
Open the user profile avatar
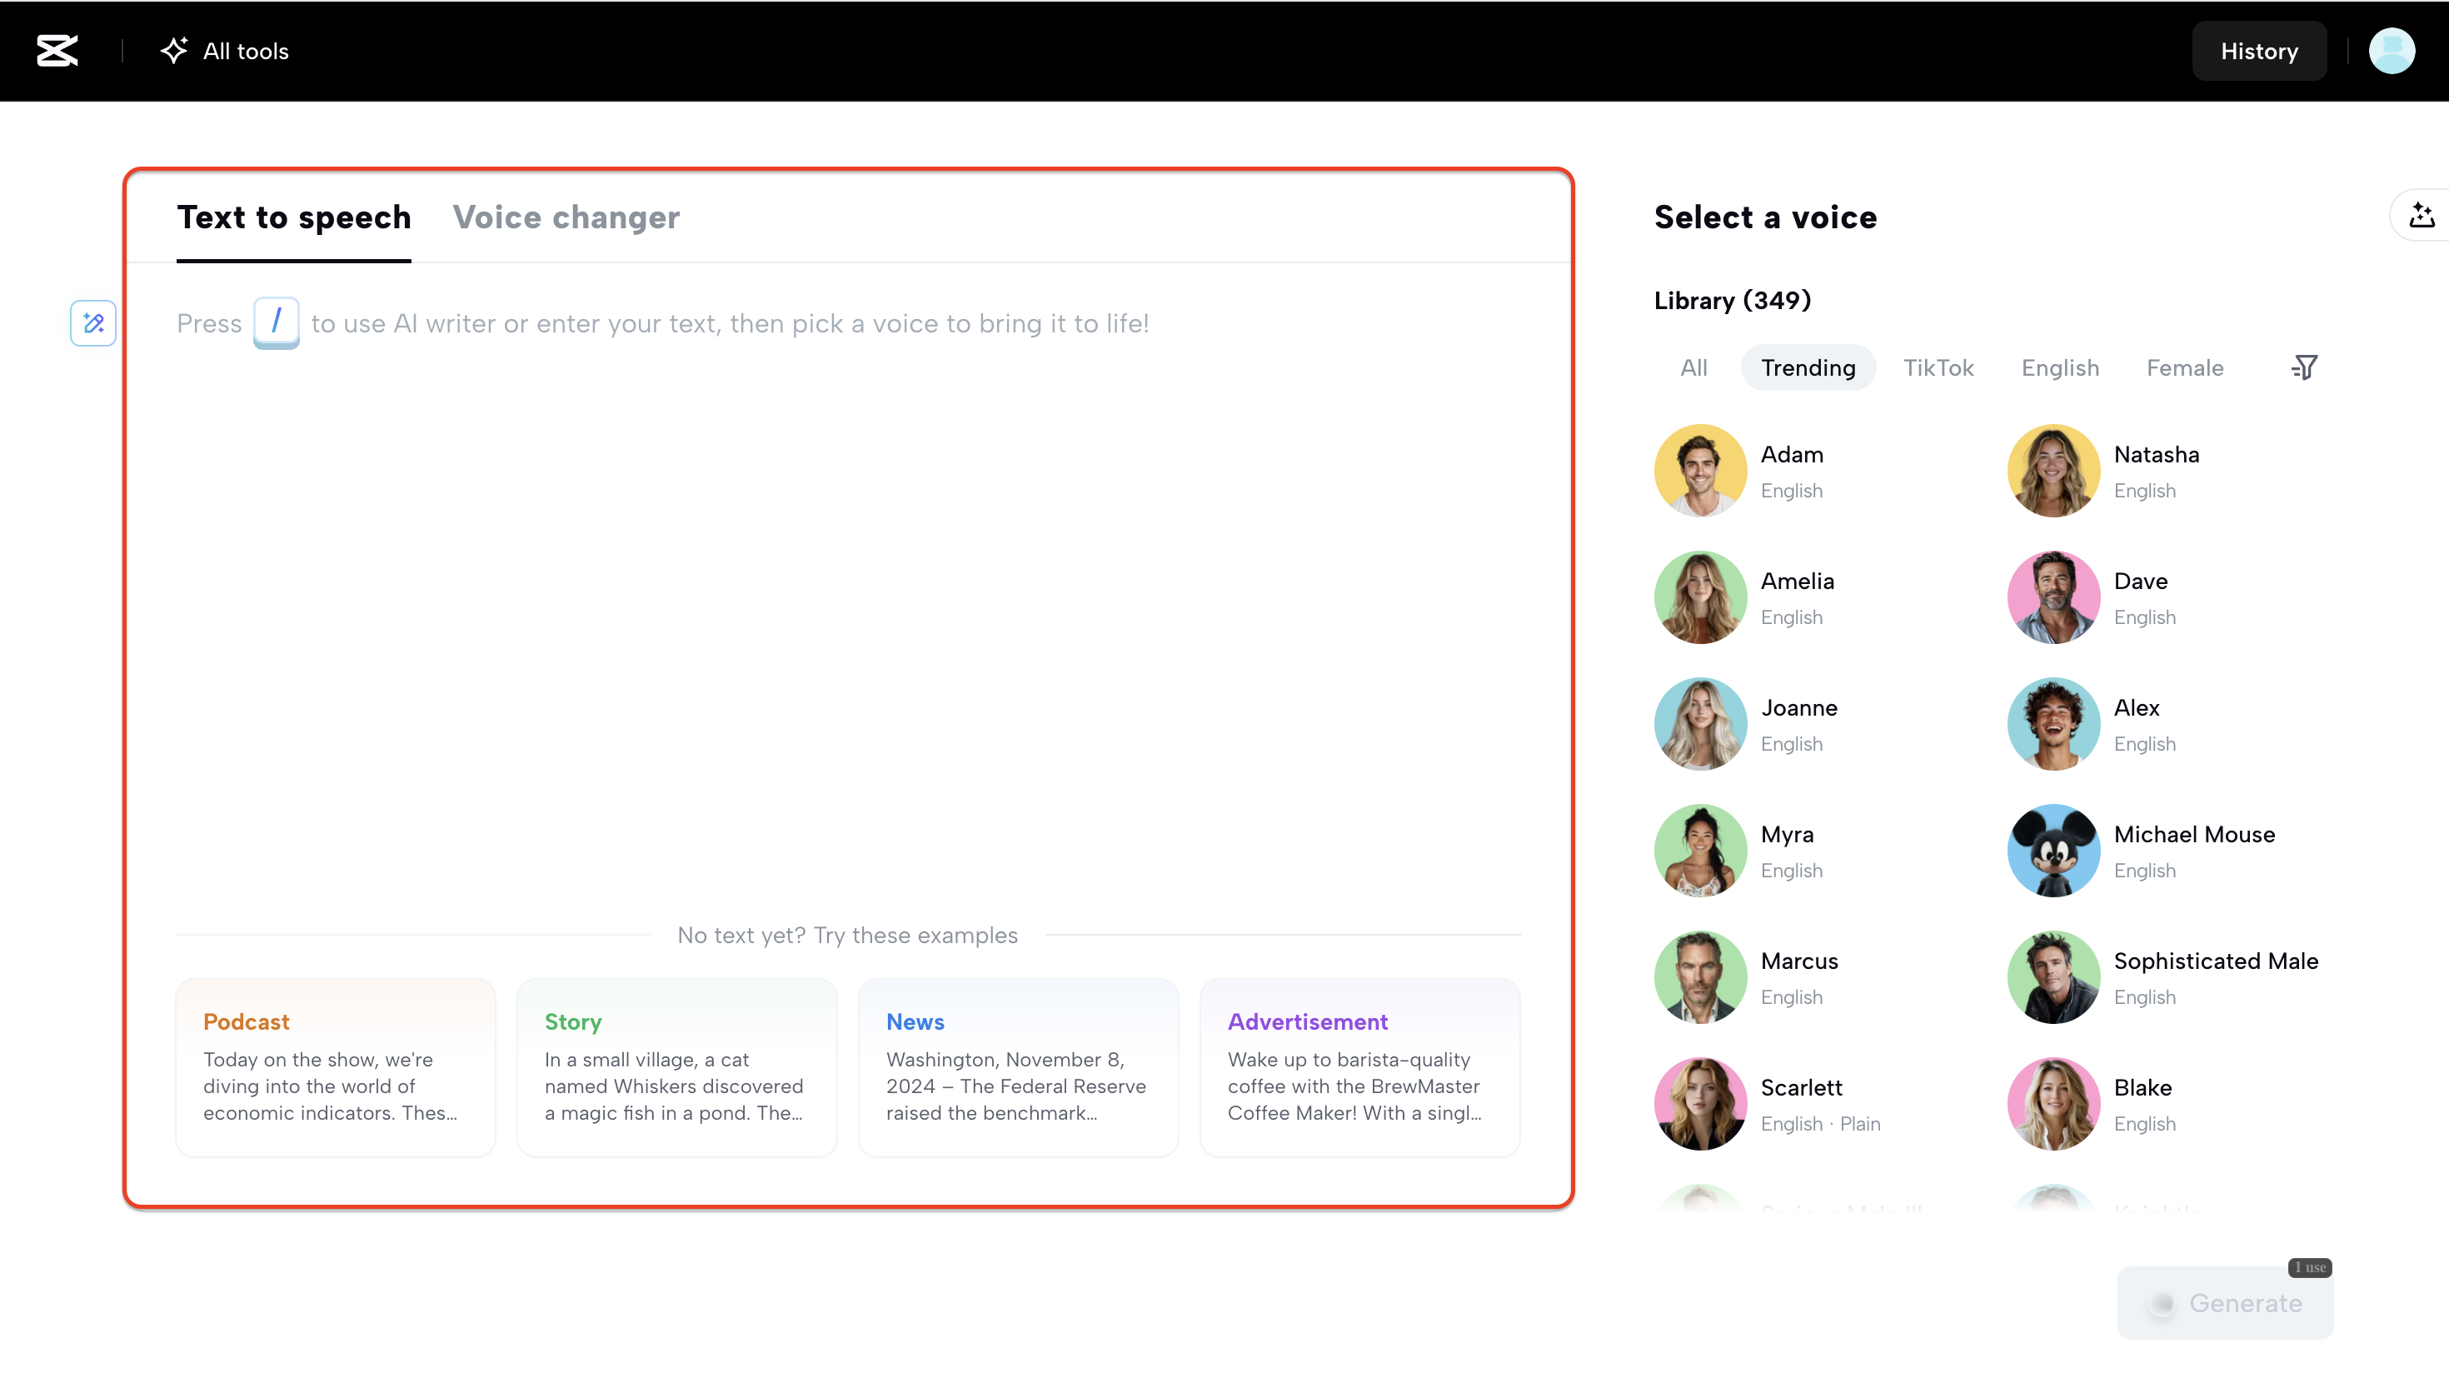point(2391,51)
